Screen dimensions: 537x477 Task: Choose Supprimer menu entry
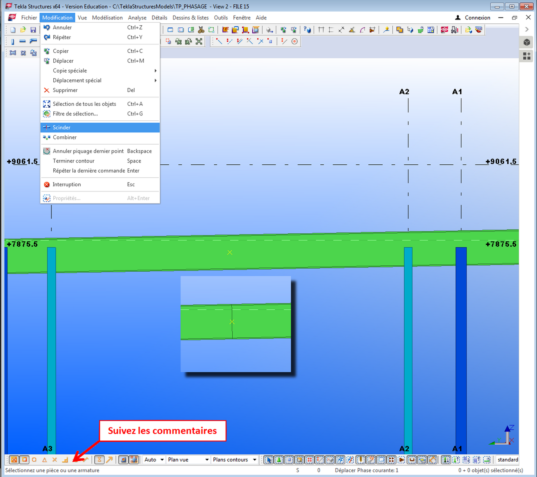point(100,90)
